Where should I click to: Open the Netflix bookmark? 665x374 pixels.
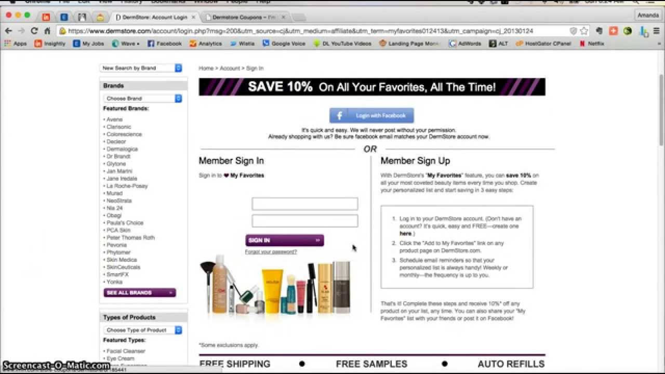tap(592, 44)
